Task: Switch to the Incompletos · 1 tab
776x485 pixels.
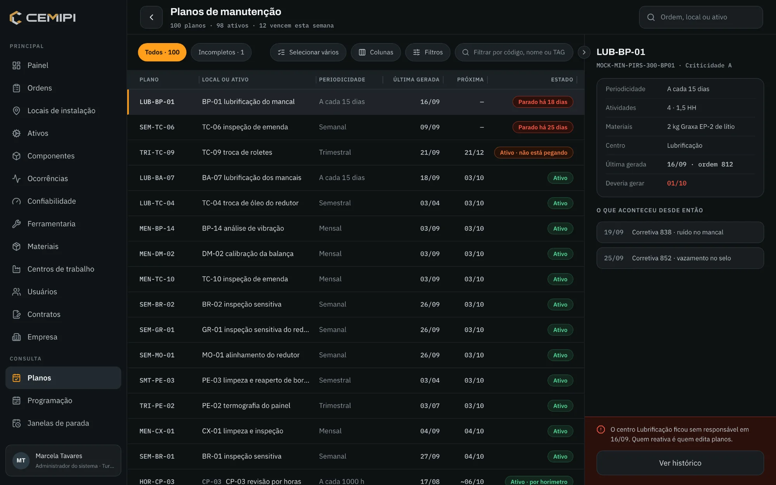Action: click(221, 52)
